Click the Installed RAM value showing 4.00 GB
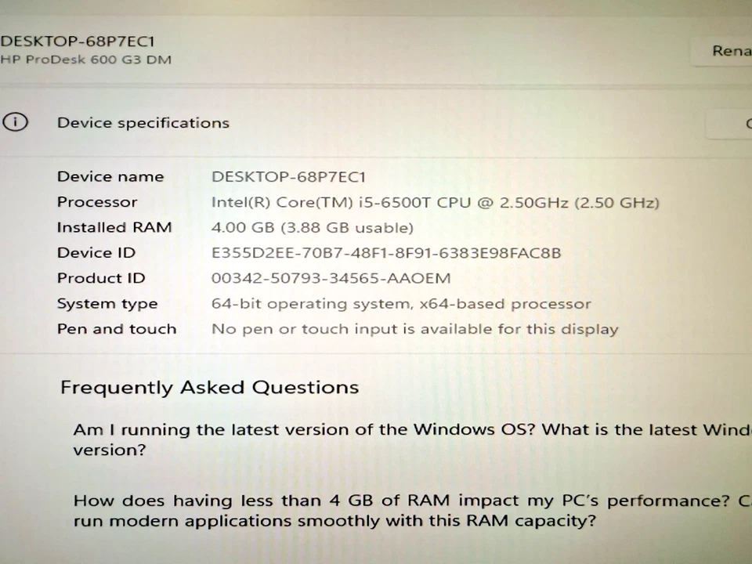752x564 pixels. pos(313,227)
